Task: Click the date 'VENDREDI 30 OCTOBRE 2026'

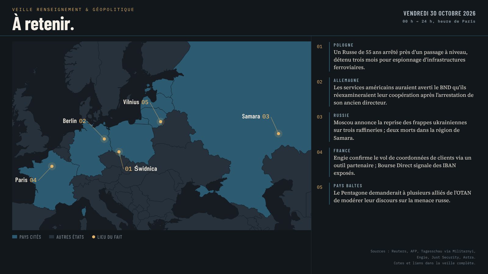Action: coord(440,13)
